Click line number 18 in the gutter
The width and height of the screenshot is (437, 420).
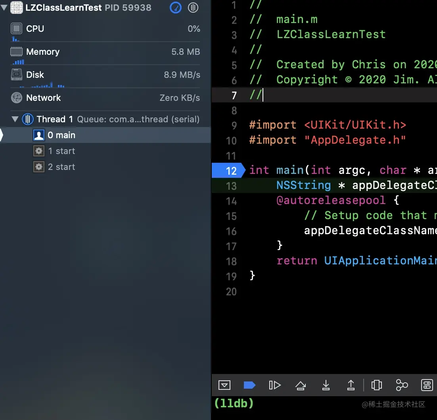pyautogui.click(x=231, y=261)
